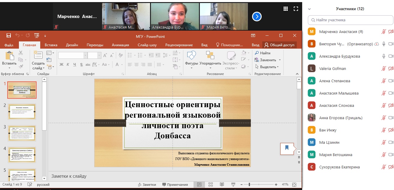The height and width of the screenshot is (190, 394).
Task: Align text to the left
Action: 130,65
